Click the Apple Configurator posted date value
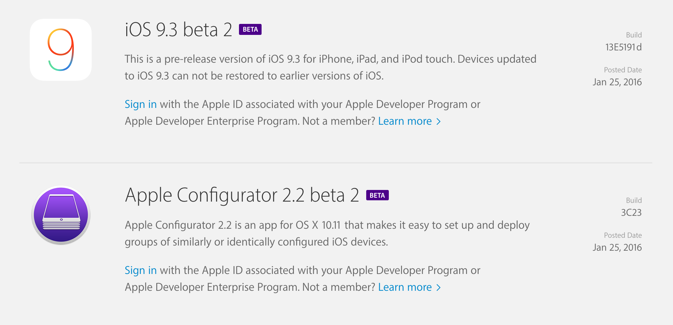Image resolution: width=673 pixels, height=325 pixels. click(x=617, y=248)
